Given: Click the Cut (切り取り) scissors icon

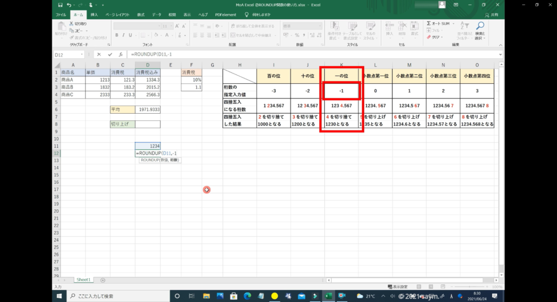Looking at the screenshot, I should click(x=71, y=24).
